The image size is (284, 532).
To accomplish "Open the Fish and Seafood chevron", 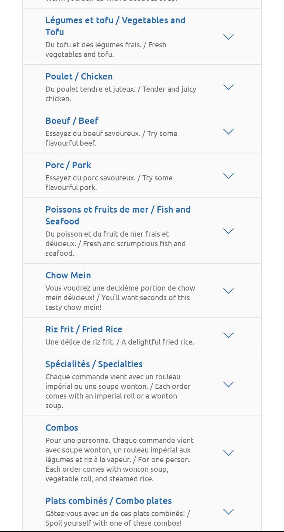I will [x=229, y=231].
